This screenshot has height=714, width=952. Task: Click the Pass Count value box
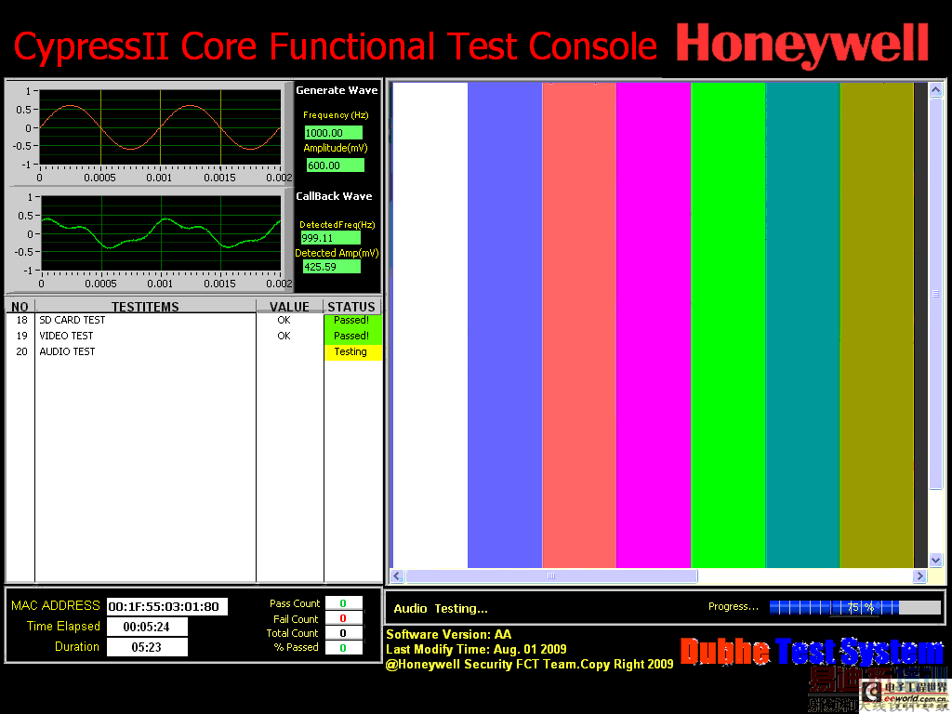(344, 602)
